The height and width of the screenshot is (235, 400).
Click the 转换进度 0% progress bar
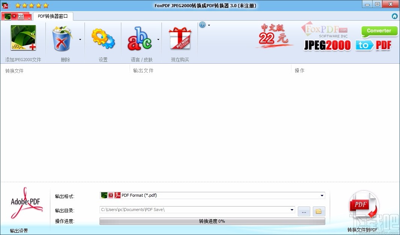click(212, 221)
